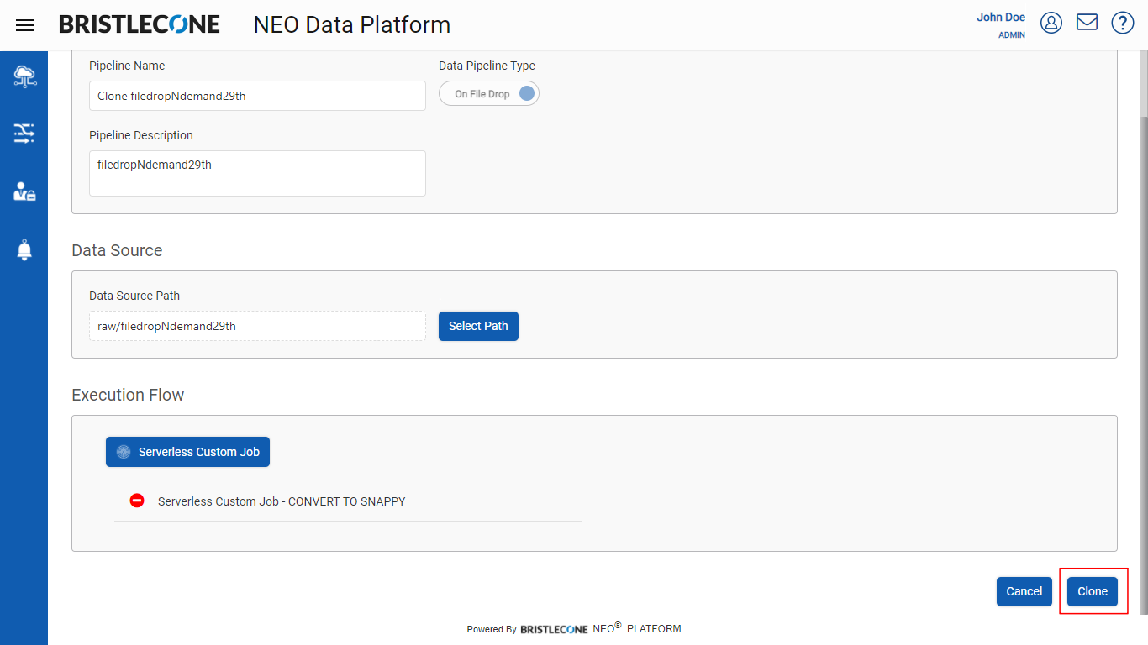This screenshot has height=645, width=1148.
Task: Open the user access sidebar icon
Action: (24, 191)
